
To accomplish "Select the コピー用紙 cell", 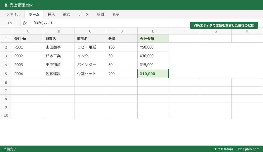I will coord(90,47).
